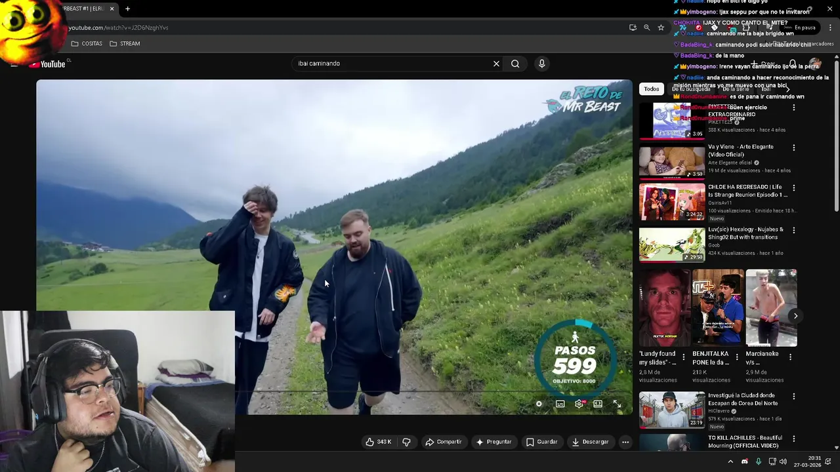Open the 'BENJITALKA PONE la da' short thumbnail

(x=718, y=307)
